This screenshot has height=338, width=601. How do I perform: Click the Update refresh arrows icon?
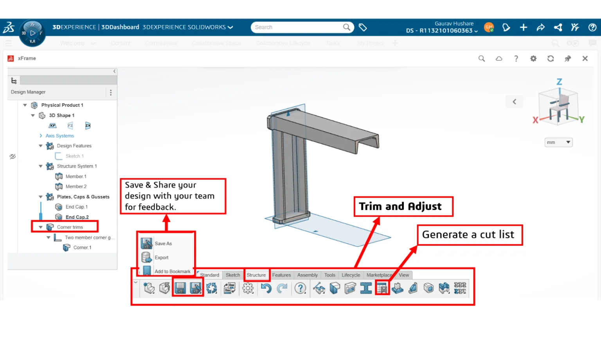[212, 288]
